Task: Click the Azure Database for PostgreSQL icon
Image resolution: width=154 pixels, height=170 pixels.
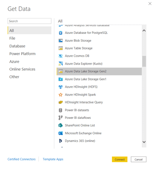Action: click(x=60, y=33)
